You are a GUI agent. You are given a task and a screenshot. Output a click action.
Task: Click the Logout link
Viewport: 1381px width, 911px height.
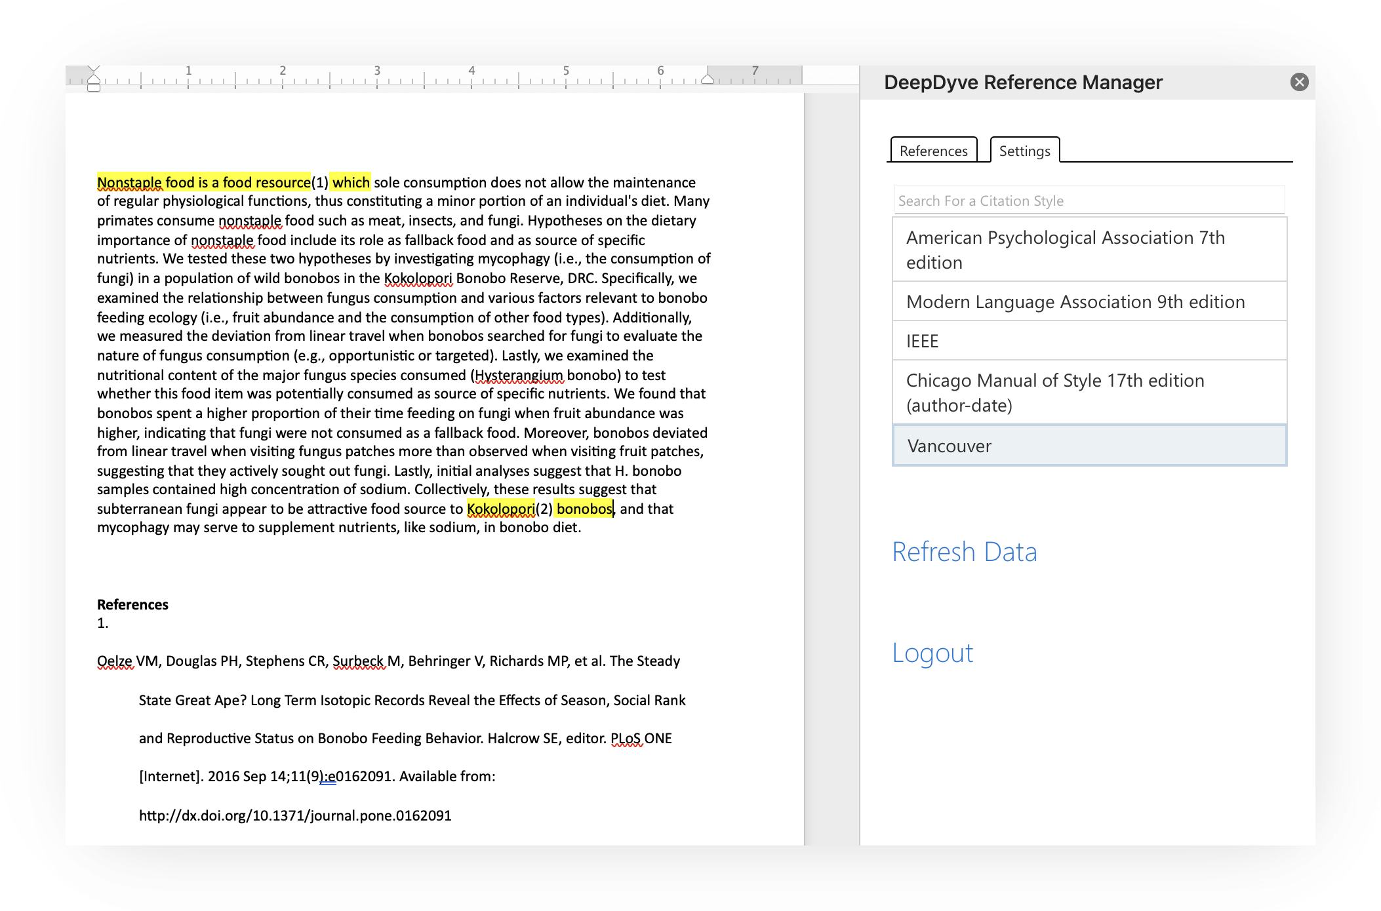pyautogui.click(x=932, y=653)
